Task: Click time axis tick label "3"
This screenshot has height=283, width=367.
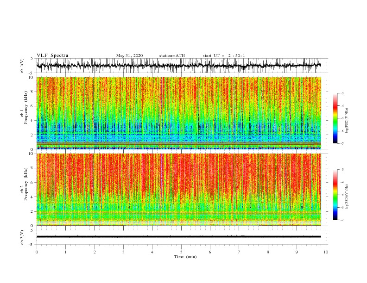Action: click(x=123, y=252)
